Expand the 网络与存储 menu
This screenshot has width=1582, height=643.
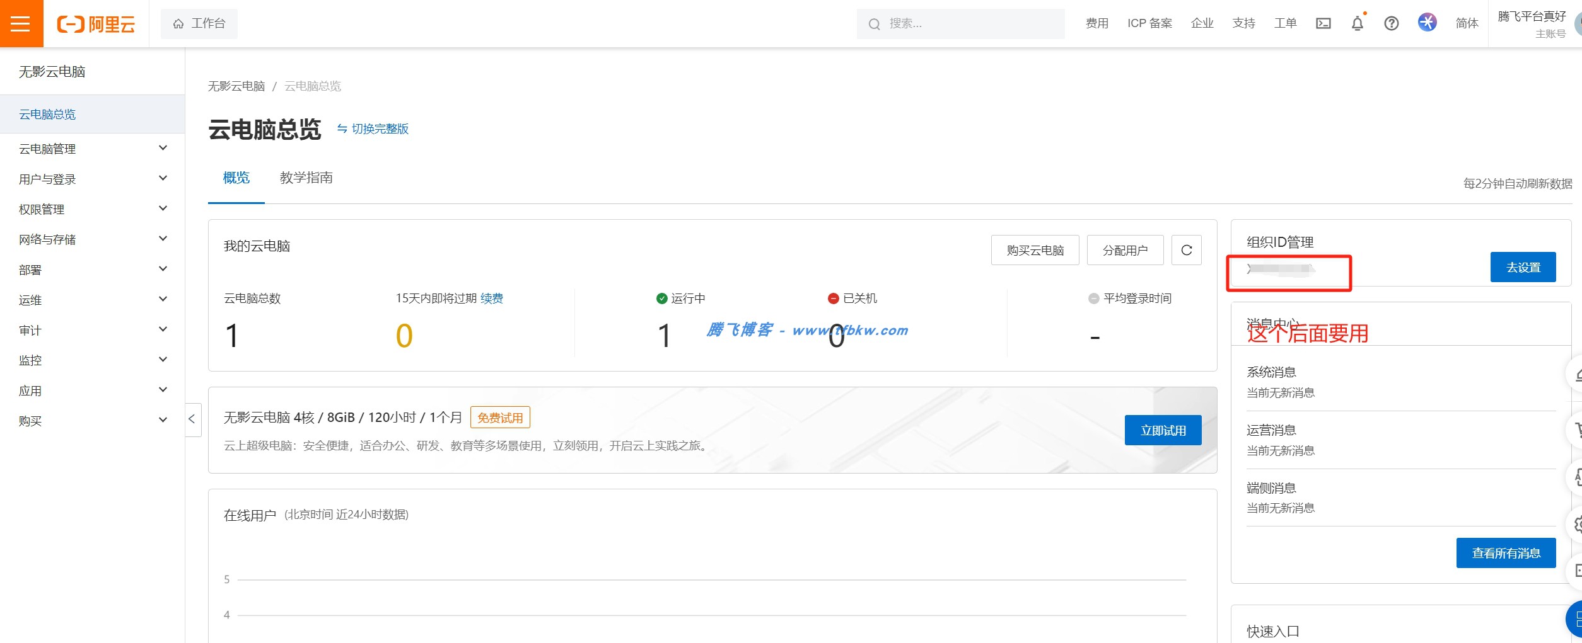pyautogui.click(x=93, y=239)
